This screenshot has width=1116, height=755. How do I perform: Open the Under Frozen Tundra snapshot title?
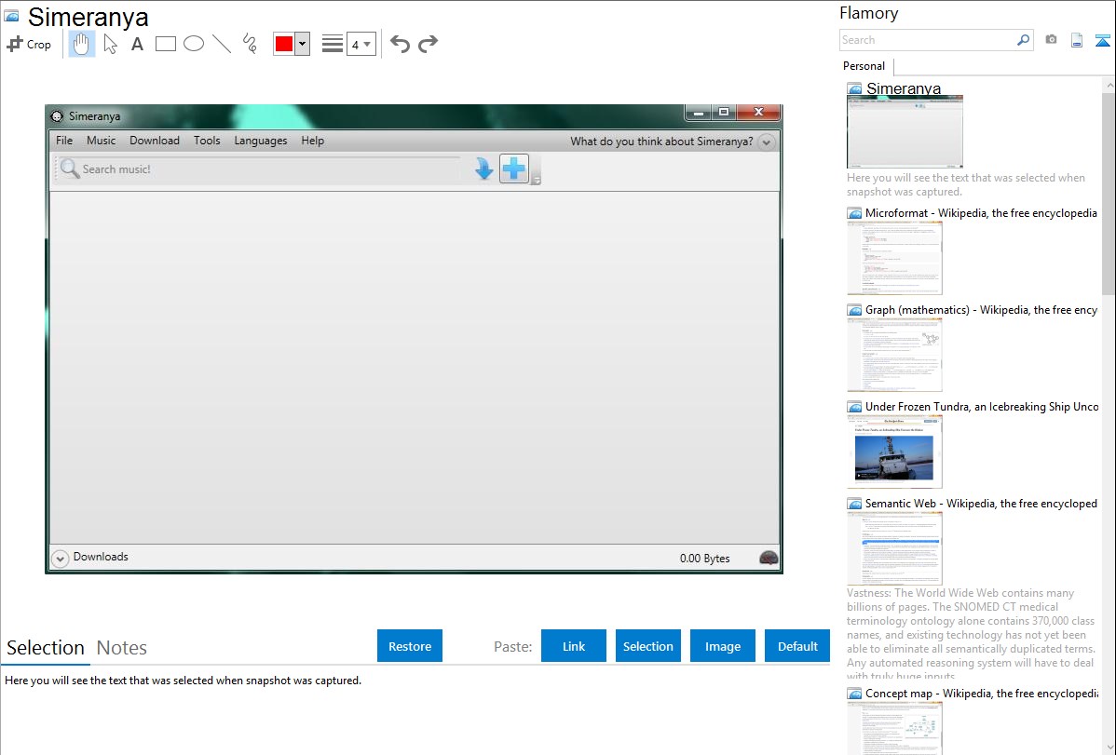coord(982,406)
